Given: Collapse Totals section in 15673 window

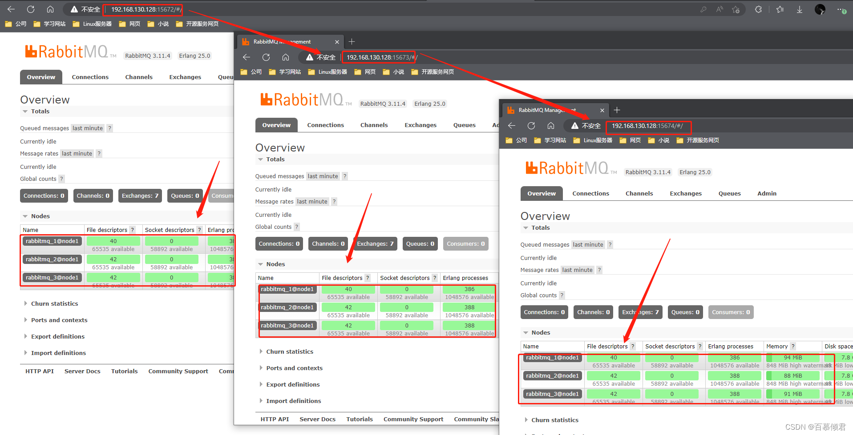Looking at the screenshot, I should pyautogui.click(x=271, y=160).
